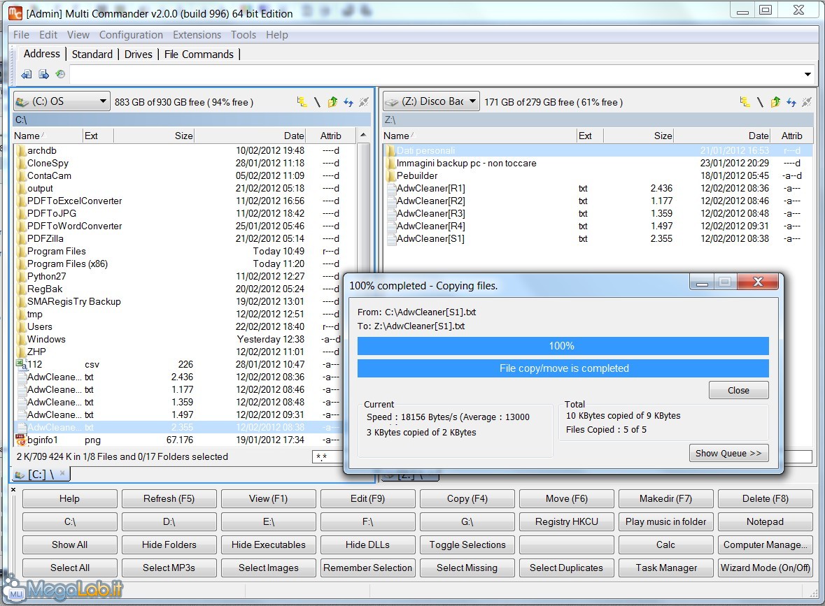Screen dimensions: 825x606
Task: Toggle Hide DLLs filter
Action: coord(368,544)
